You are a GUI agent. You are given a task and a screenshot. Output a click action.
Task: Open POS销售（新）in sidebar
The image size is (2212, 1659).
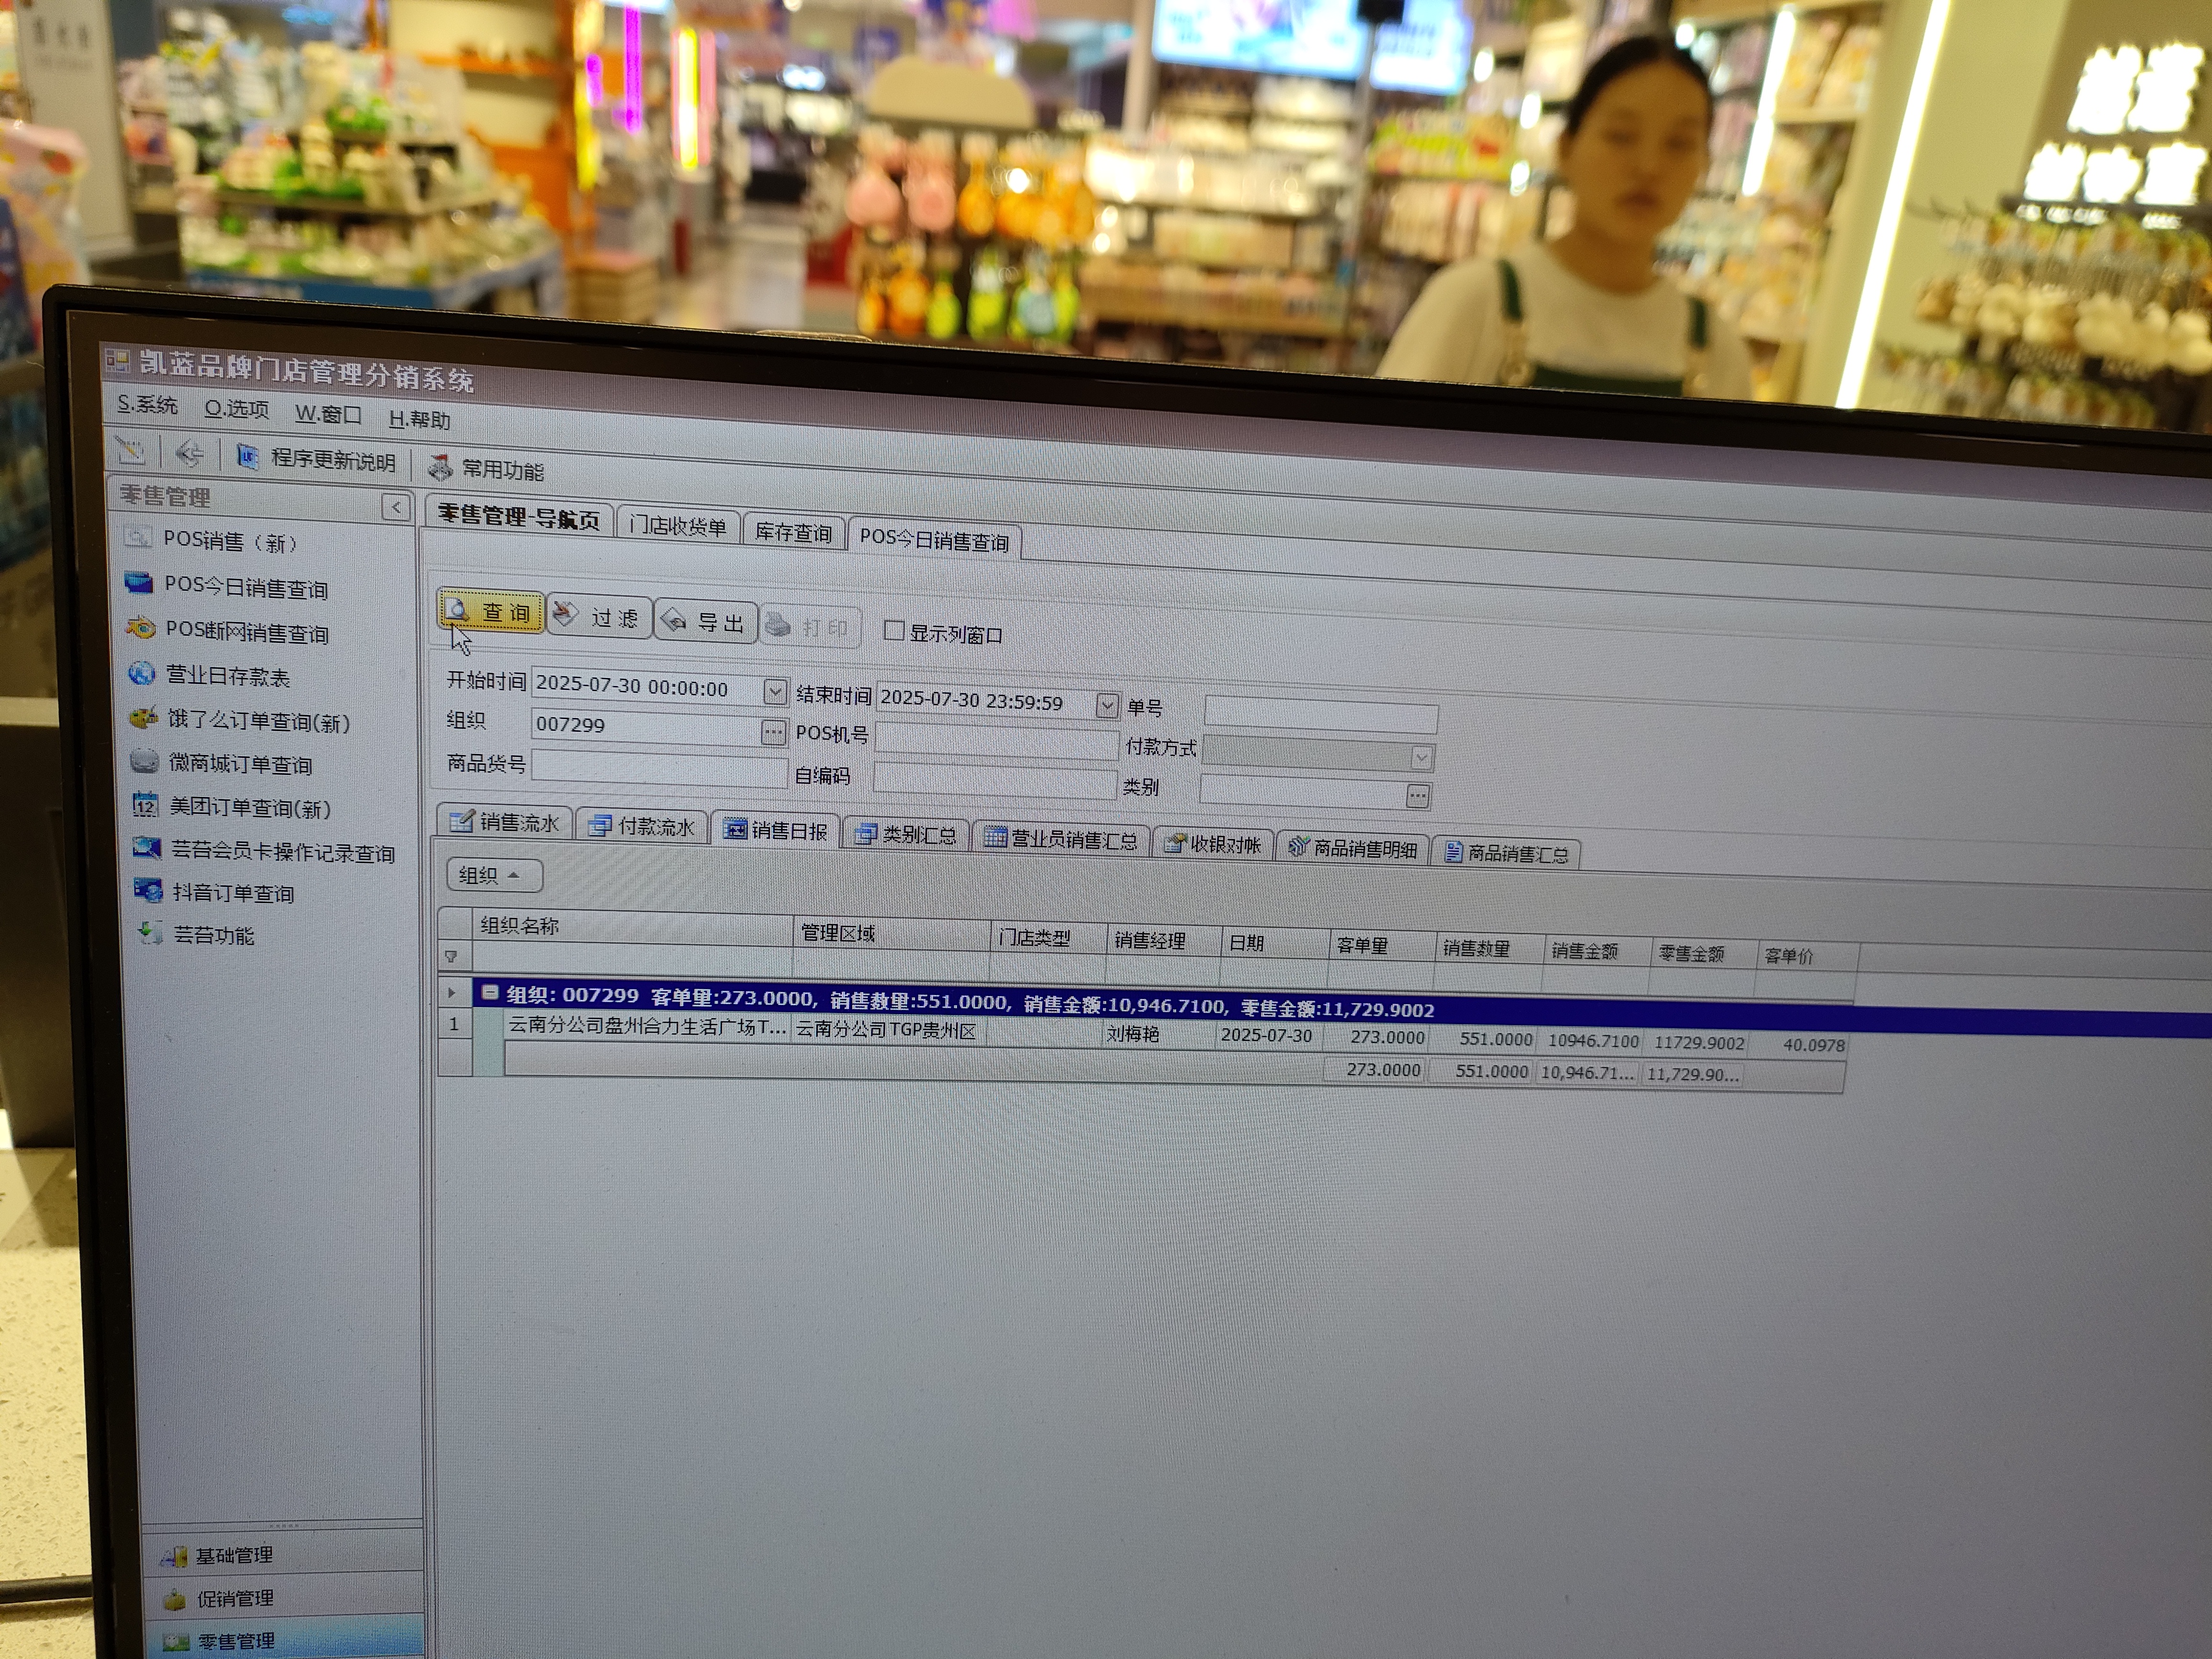click(x=229, y=541)
